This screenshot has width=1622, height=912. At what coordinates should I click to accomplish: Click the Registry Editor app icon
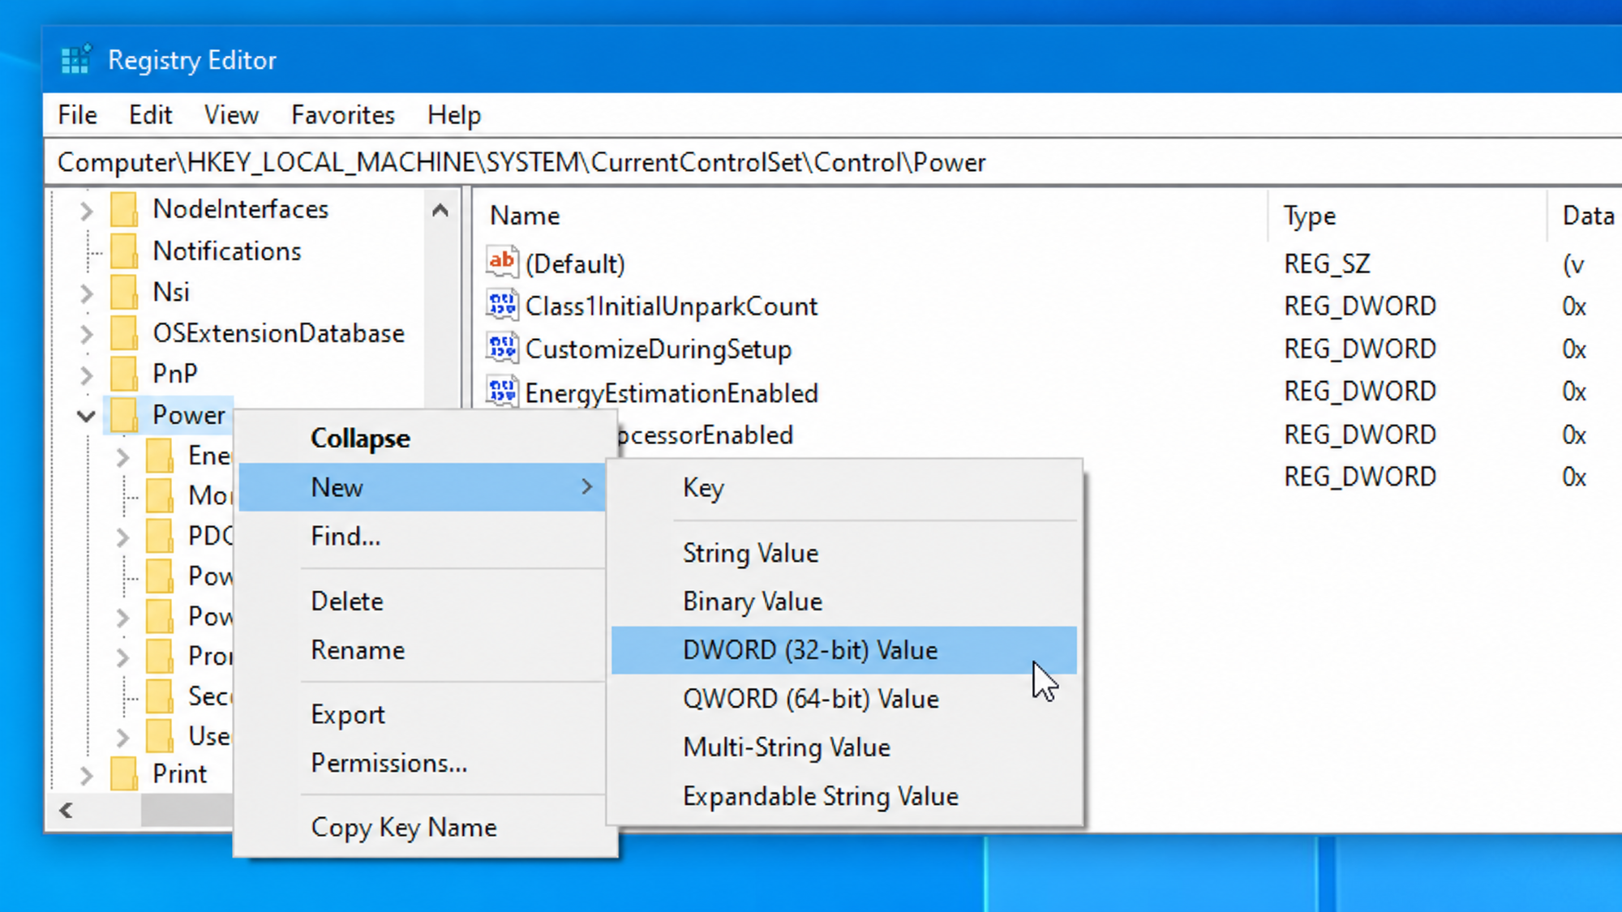click(x=76, y=59)
